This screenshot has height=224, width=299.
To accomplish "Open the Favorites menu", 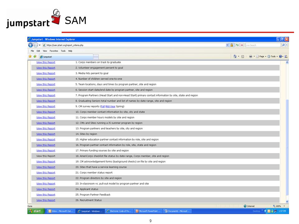I will tap(54, 51).
